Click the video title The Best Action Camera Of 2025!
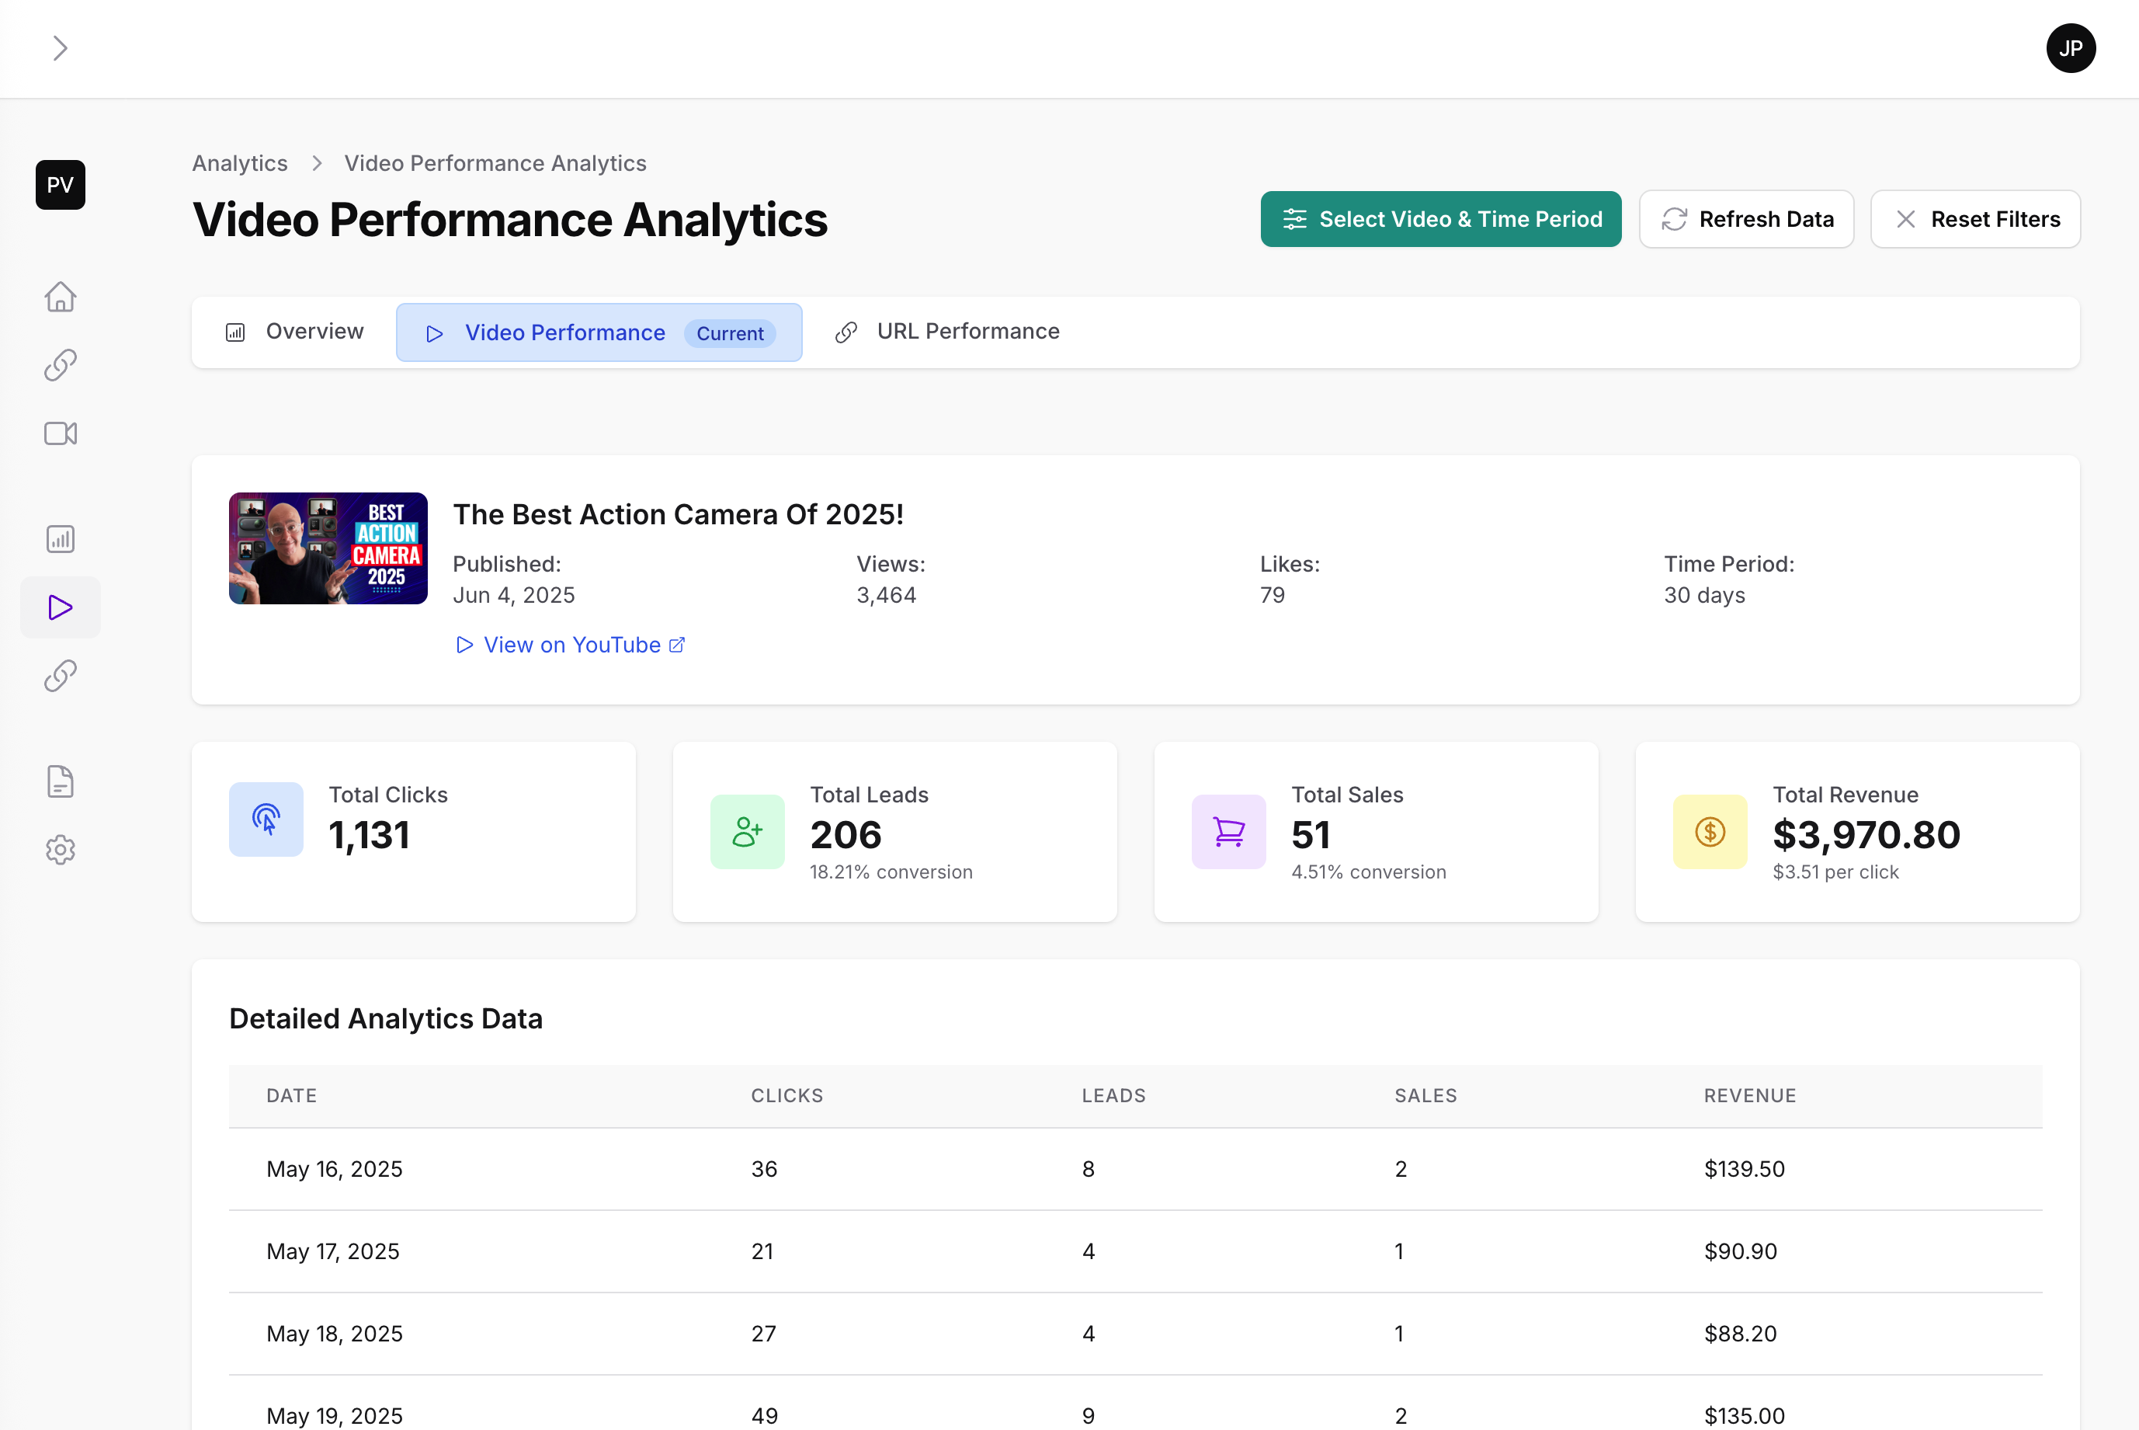The width and height of the screenshot is (2139, 1430). tap(678, 514)
